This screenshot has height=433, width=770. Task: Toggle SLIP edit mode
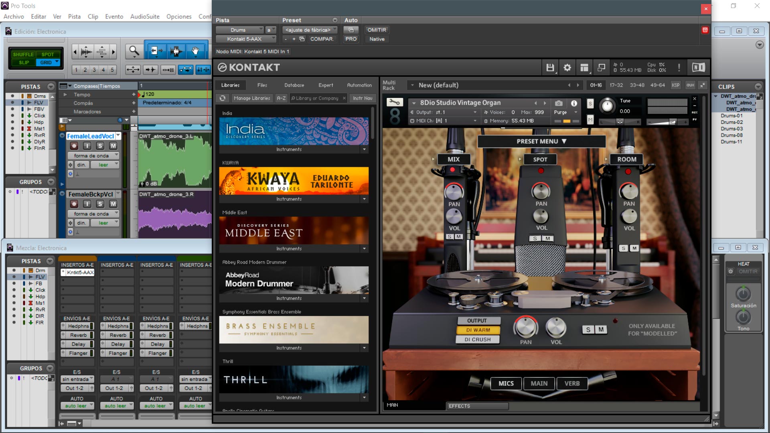pyautogui.click(x=24, y=63)
